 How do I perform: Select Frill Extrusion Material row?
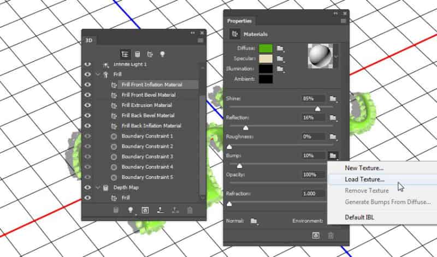click(147, 105)
